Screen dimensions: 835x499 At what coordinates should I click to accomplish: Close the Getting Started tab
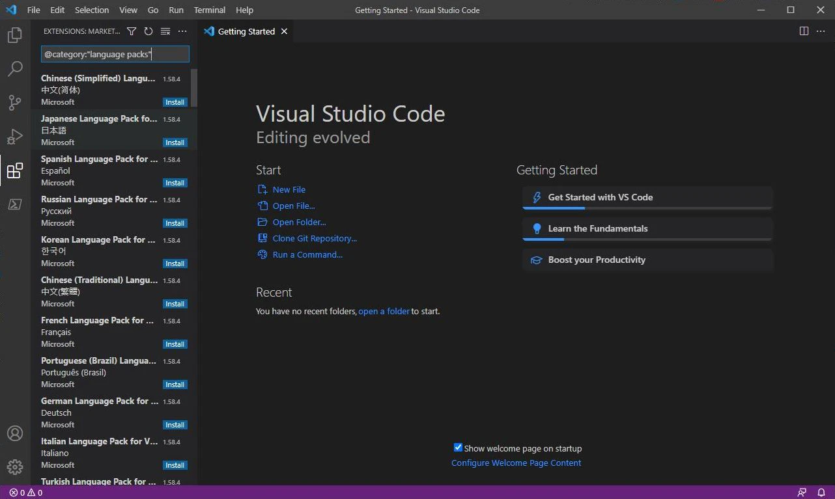click(x=284, y=31)
